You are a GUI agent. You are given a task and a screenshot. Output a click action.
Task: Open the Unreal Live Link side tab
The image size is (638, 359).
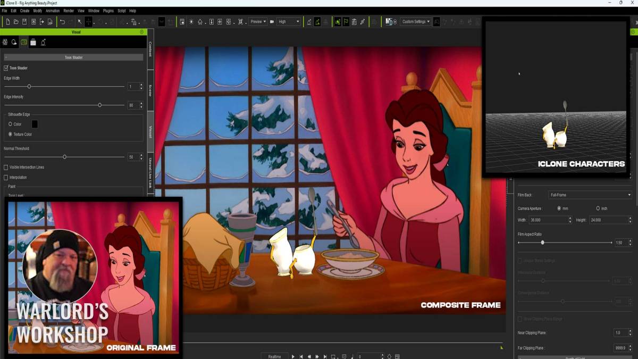150,172
